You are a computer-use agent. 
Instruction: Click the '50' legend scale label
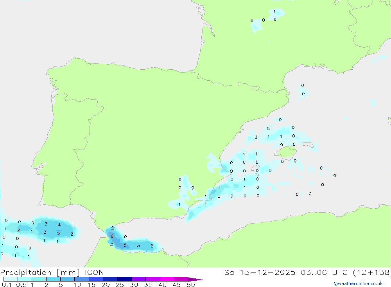pyautogui.click(x=191, y=285)
